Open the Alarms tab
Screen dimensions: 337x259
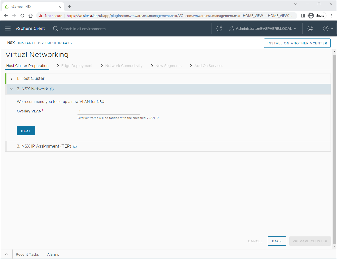click(x=53, y=254)
